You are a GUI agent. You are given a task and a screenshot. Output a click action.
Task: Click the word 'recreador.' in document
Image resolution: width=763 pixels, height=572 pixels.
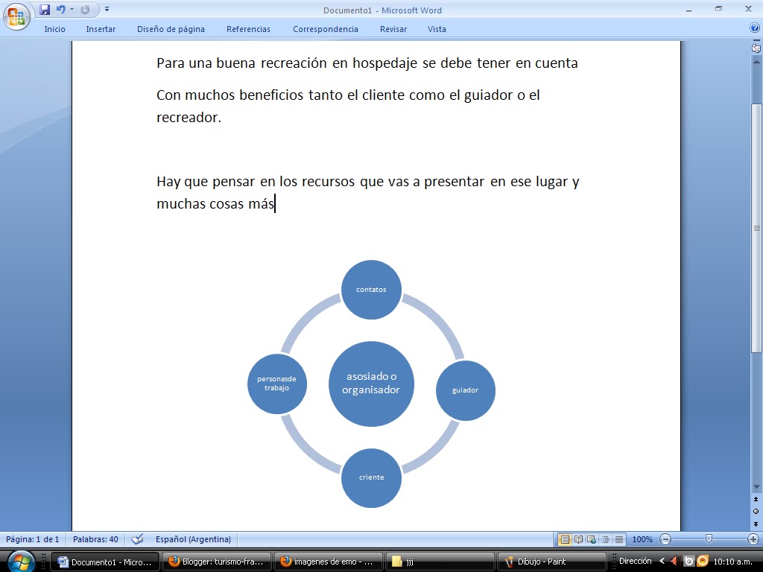click(x=189, y=117)
